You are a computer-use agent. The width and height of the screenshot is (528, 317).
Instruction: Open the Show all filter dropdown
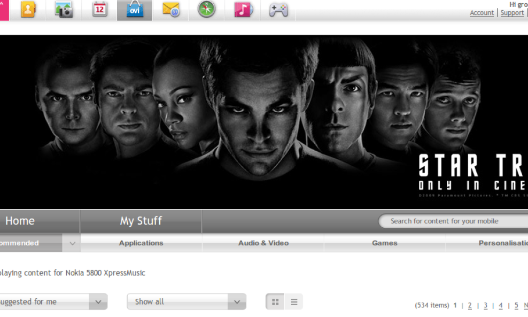coord(187,301)
